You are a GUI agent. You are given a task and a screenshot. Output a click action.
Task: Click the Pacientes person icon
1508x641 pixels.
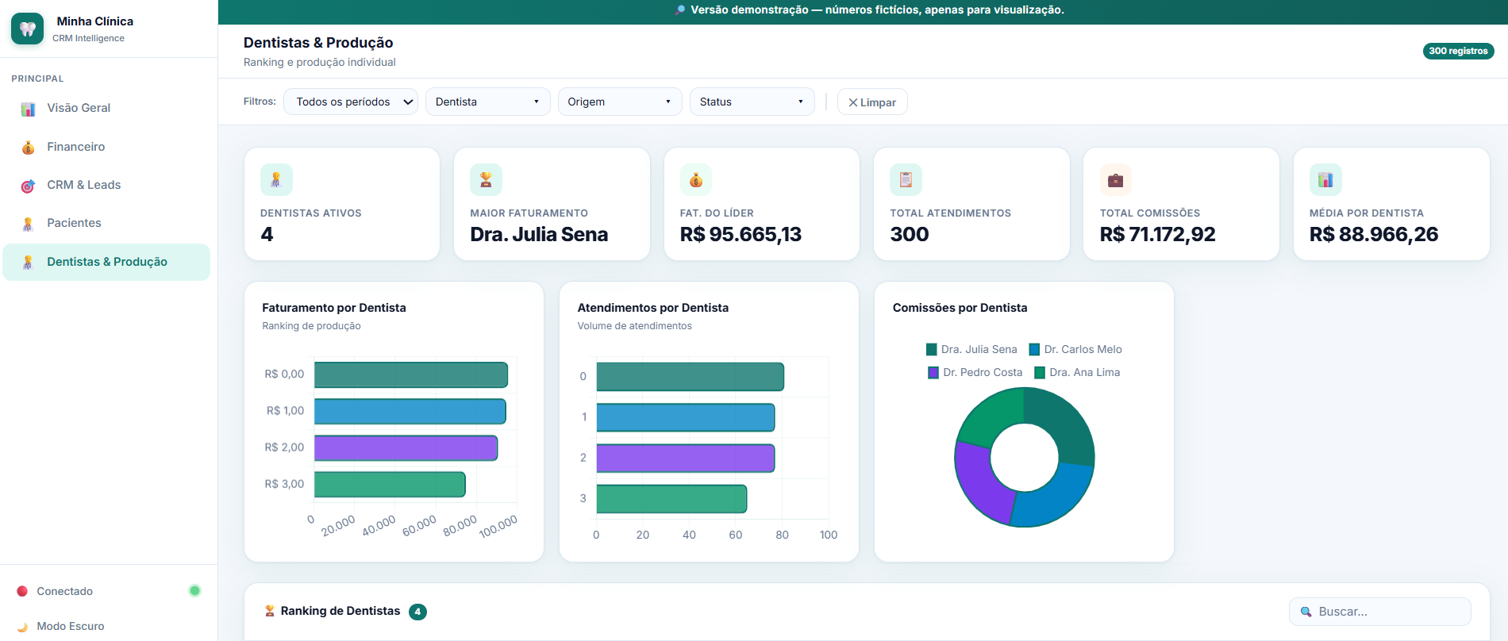tap(28, 224)
